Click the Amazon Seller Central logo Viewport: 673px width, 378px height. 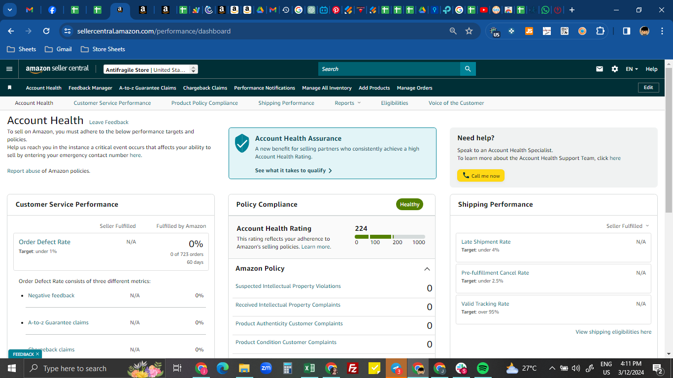(x=57, y=69)
